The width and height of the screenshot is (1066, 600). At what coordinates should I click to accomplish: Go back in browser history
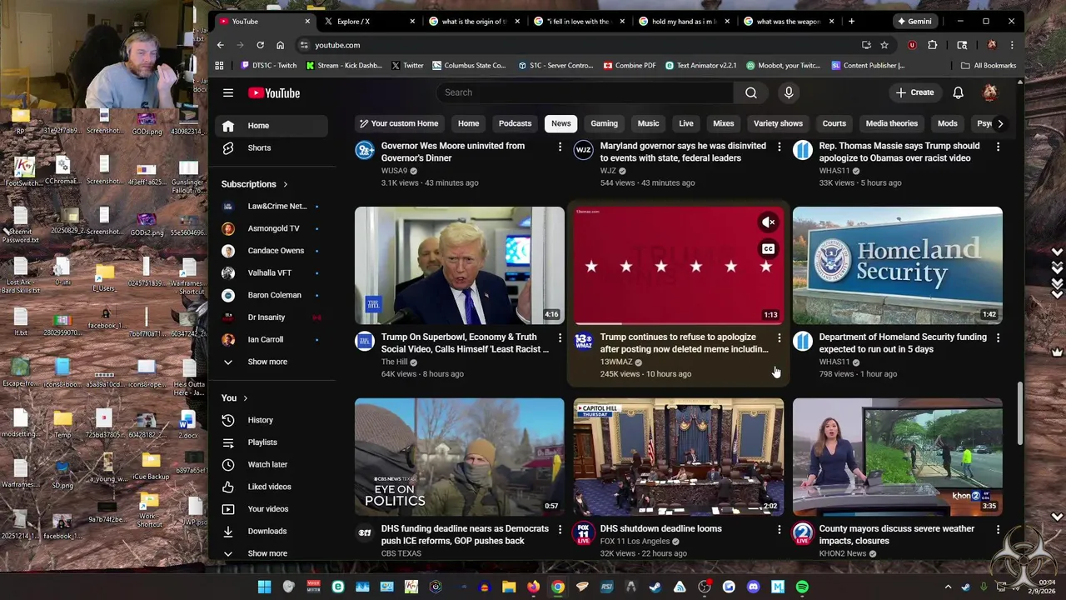(x=220, y=45)
